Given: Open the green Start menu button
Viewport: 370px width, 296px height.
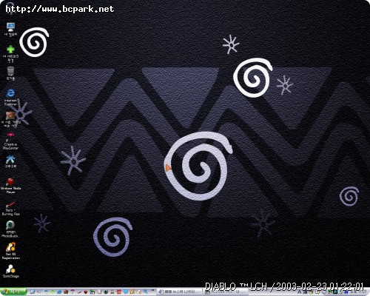Looking at the screenshot, I should click(x=13, y=292).
